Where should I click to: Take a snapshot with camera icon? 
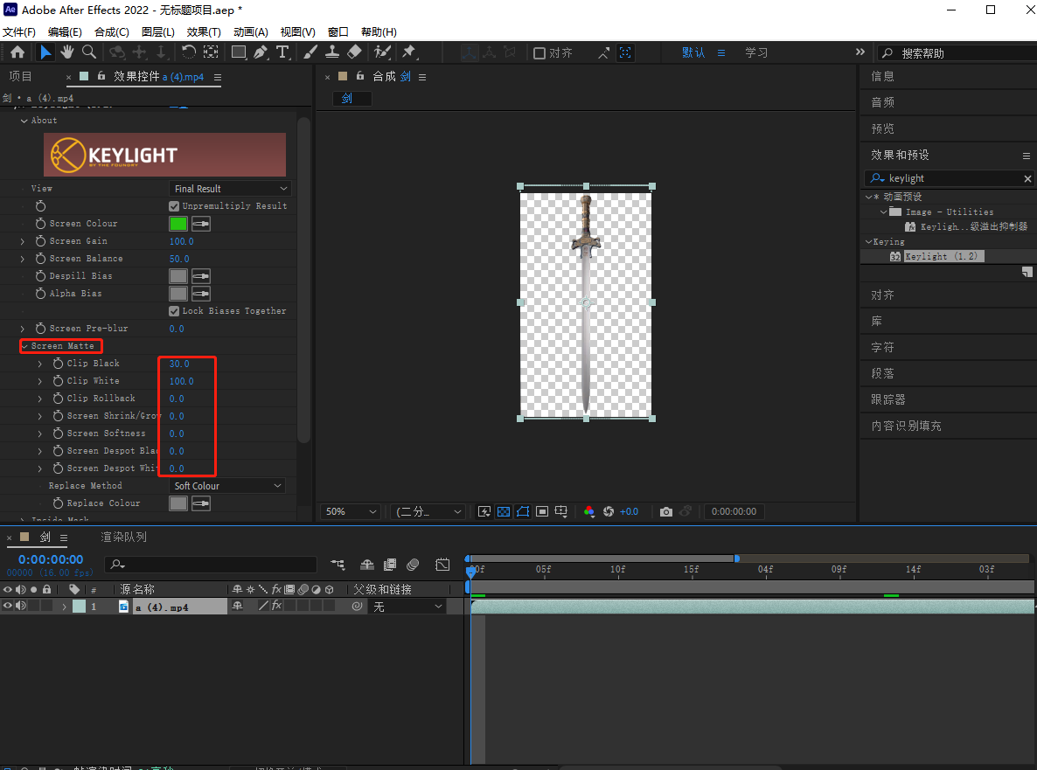pyautogui.click(x=666, y=511)
